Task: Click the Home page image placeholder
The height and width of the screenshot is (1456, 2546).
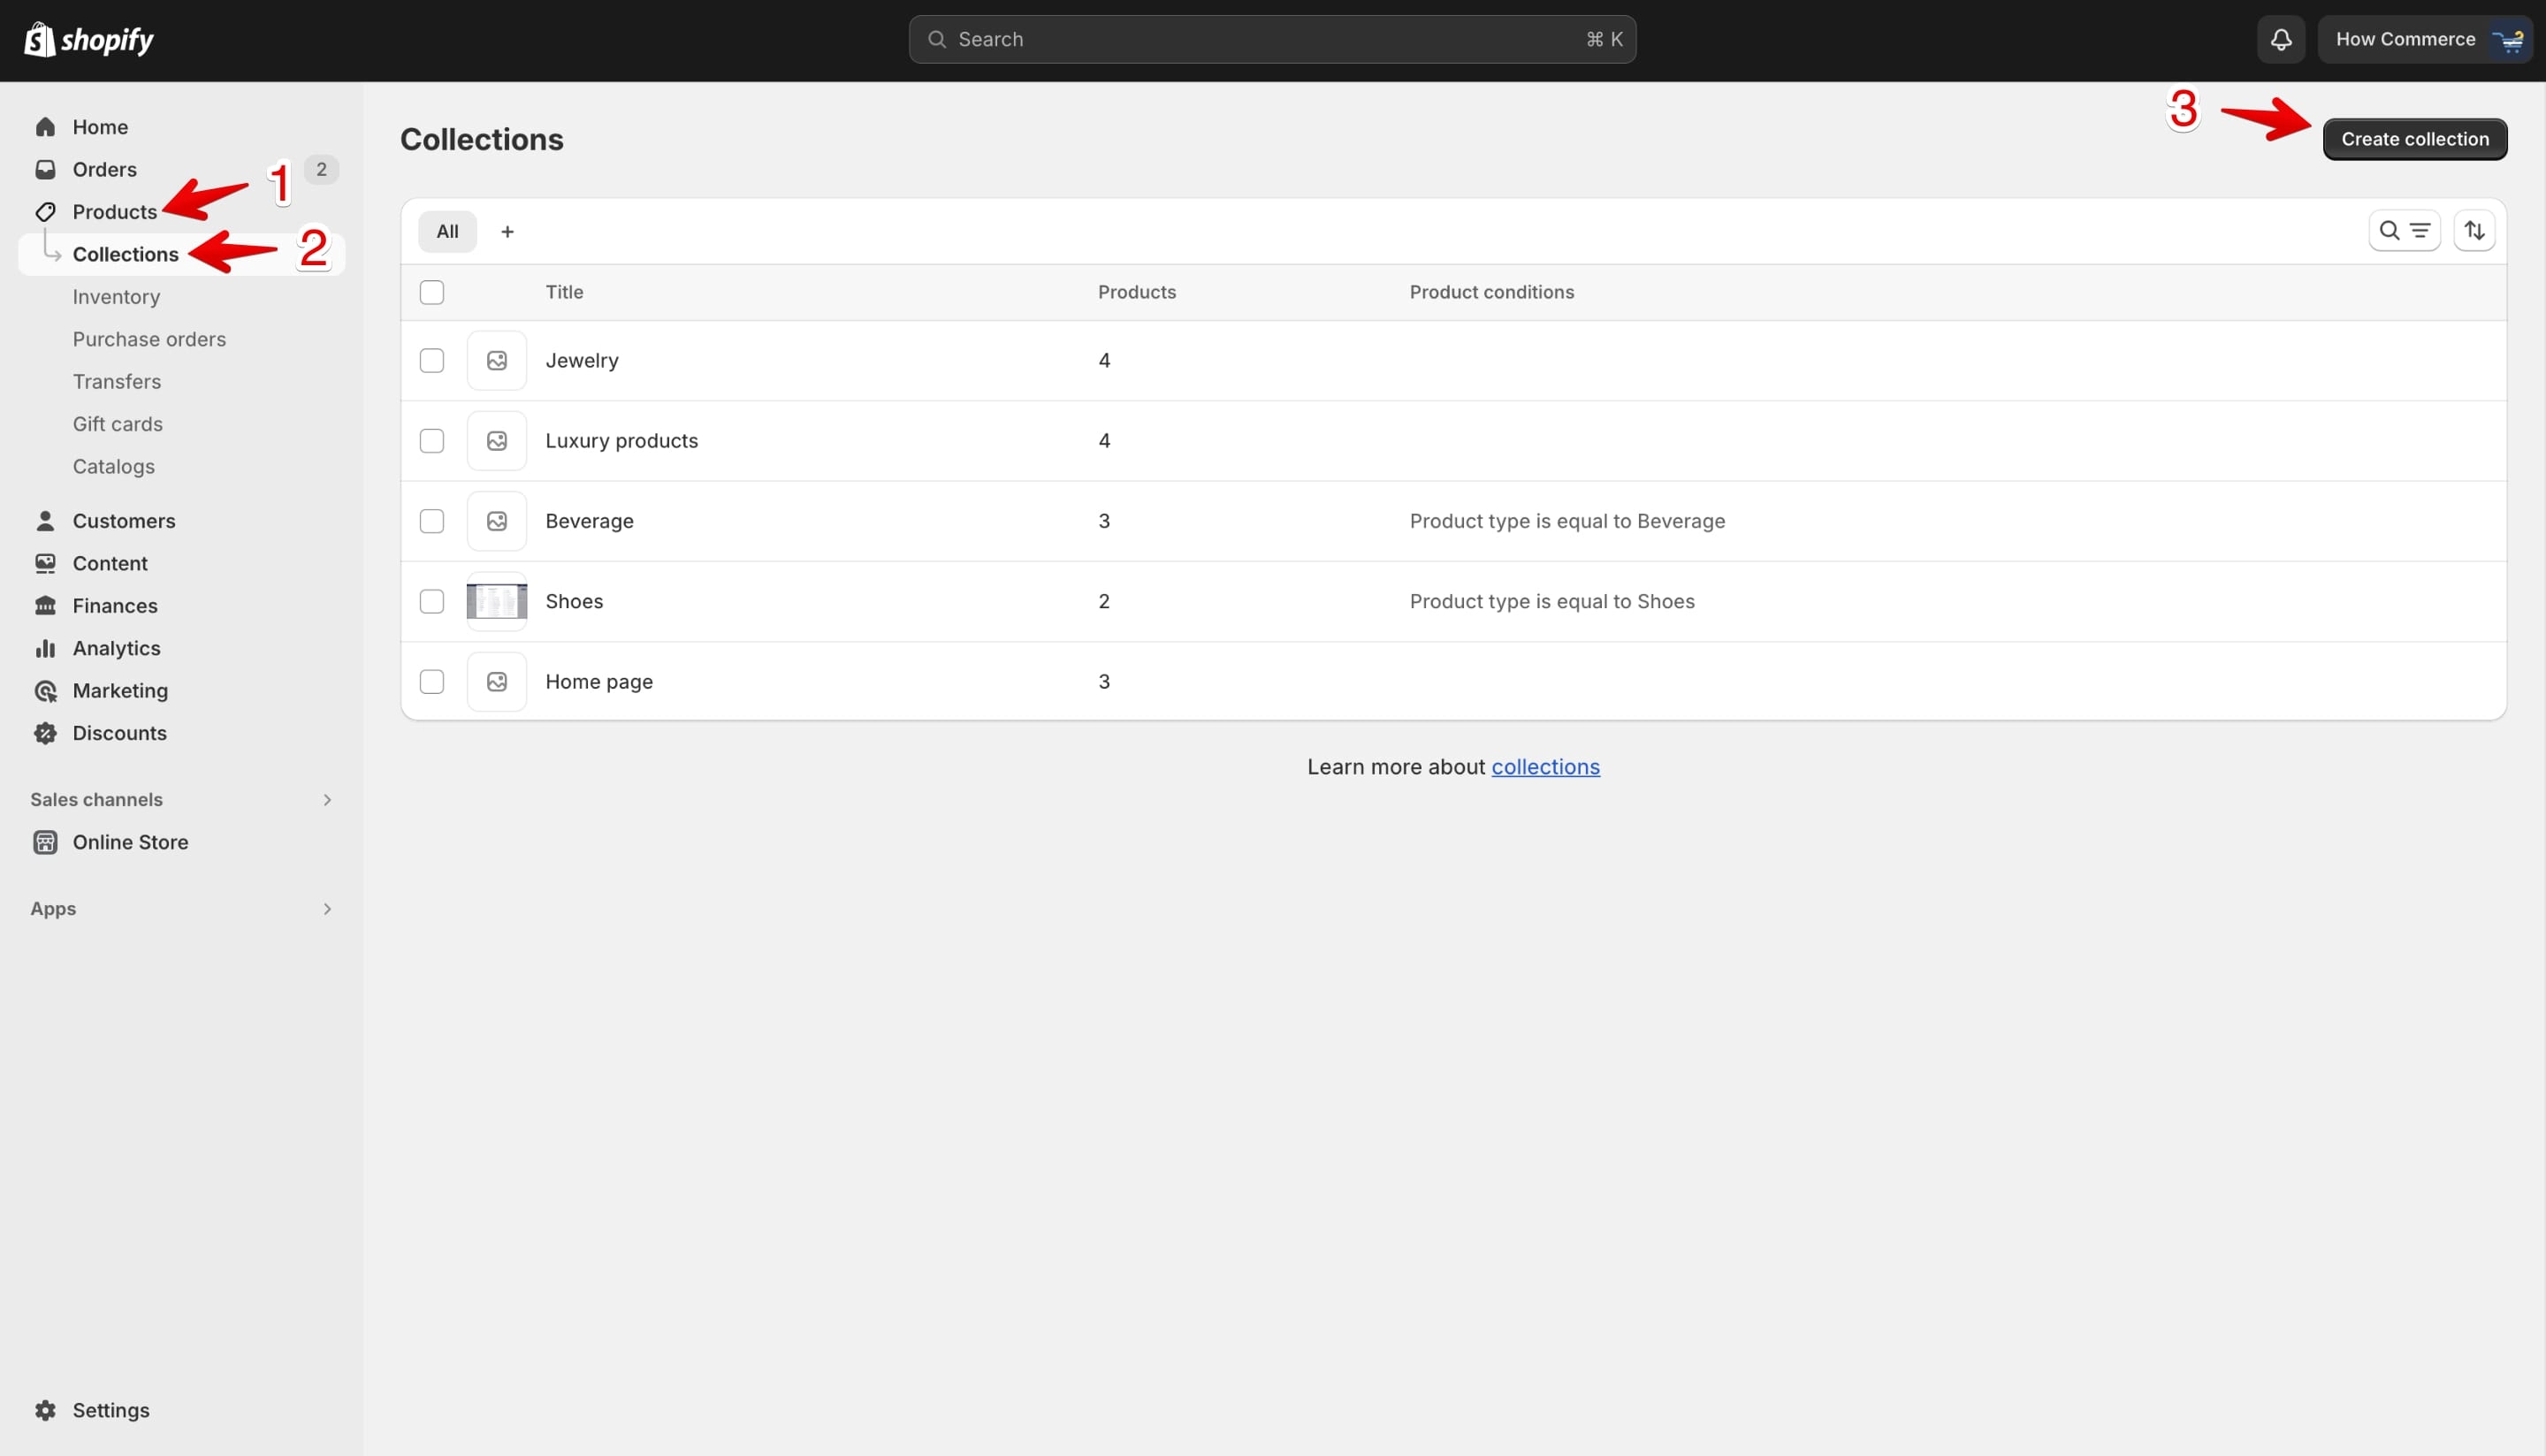Action: [x=497, y=682]
